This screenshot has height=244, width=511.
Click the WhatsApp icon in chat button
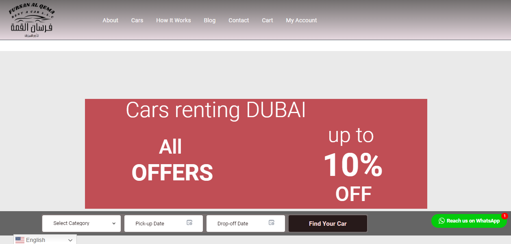pyautogui.click(x=441, y=221)
